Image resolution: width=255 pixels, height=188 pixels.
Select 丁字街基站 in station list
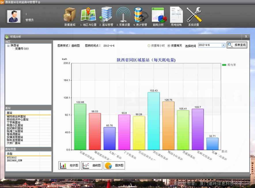click(x=14, y=122)
